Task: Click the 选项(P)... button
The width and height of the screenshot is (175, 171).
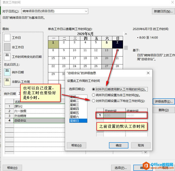Action: point(121,168)
